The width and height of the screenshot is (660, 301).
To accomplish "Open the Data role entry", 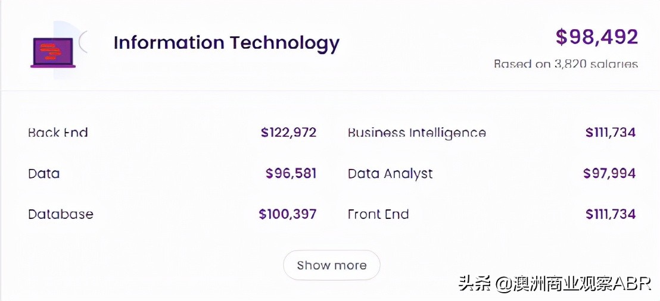I will tap(43, 174).
